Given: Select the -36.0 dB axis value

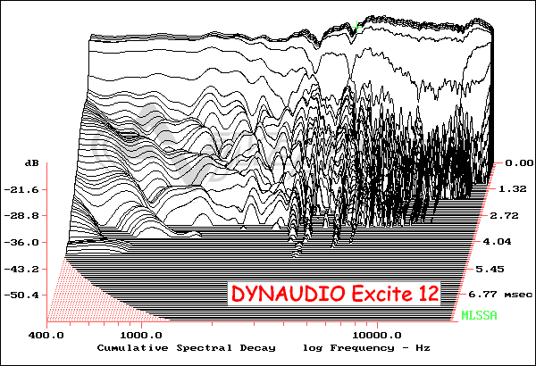Looking at the screenshot, I should pyautogui.click(x=21, y=243).
